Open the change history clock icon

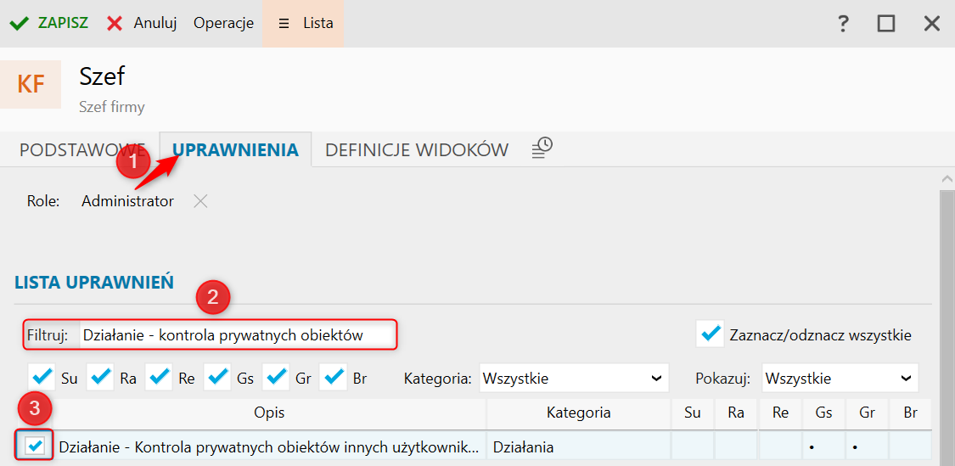click(542, 149)
